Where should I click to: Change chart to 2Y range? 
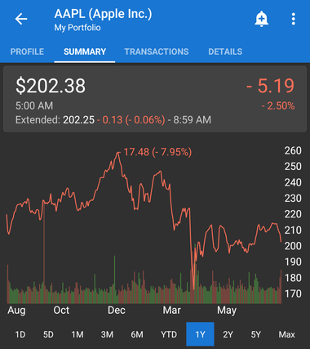pos(228,334)
